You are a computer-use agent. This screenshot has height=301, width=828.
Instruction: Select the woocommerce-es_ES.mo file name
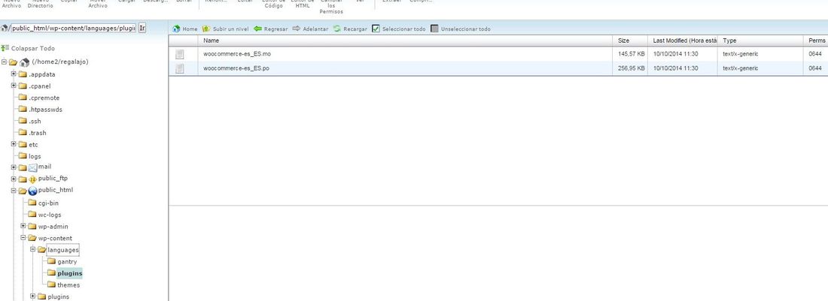pyautogui.click(x=237, y=54)
